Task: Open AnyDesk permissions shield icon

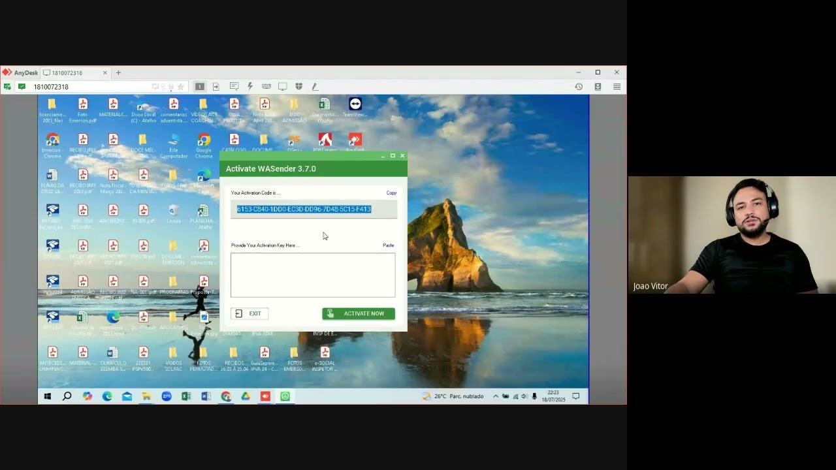Action: [299, 87]
